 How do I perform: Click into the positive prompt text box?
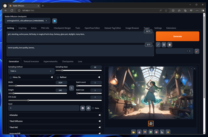tap(80, 37)
